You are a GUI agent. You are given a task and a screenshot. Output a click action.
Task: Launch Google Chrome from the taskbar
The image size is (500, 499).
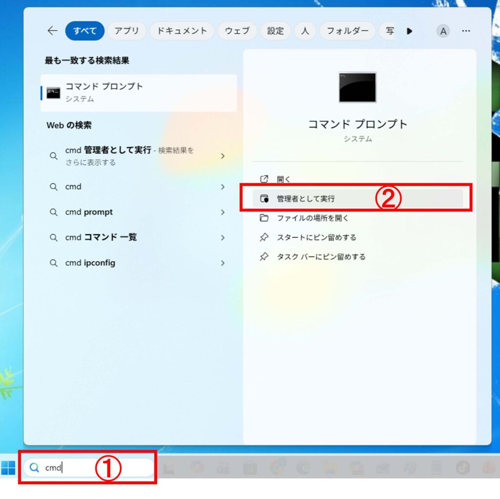tap(277, 468)
